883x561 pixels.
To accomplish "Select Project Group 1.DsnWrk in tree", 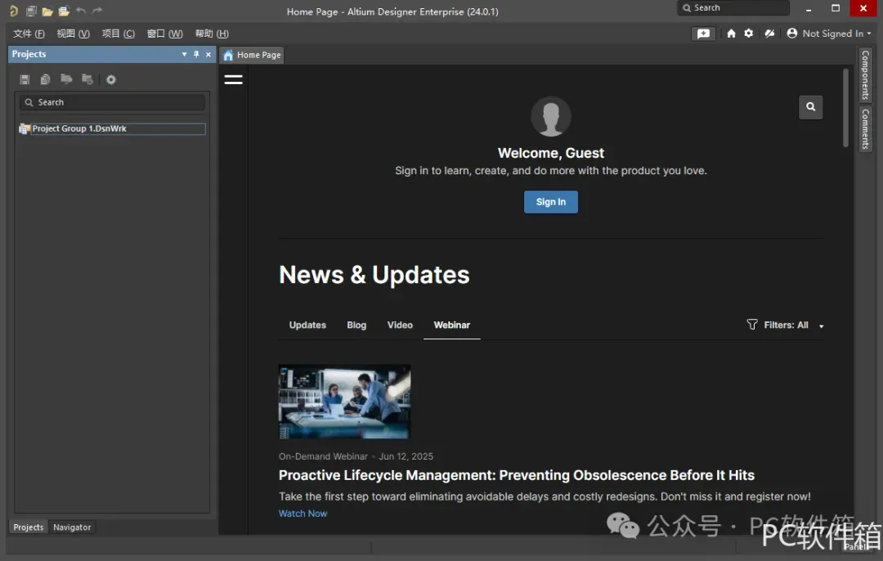I will click(112, 128).
